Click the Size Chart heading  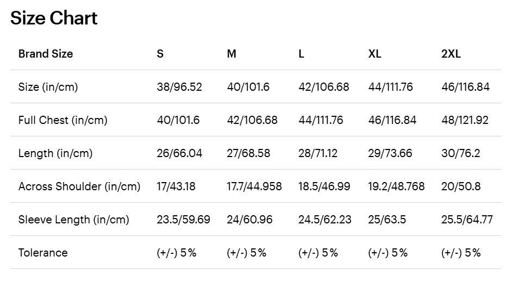(x=54, y=18)
